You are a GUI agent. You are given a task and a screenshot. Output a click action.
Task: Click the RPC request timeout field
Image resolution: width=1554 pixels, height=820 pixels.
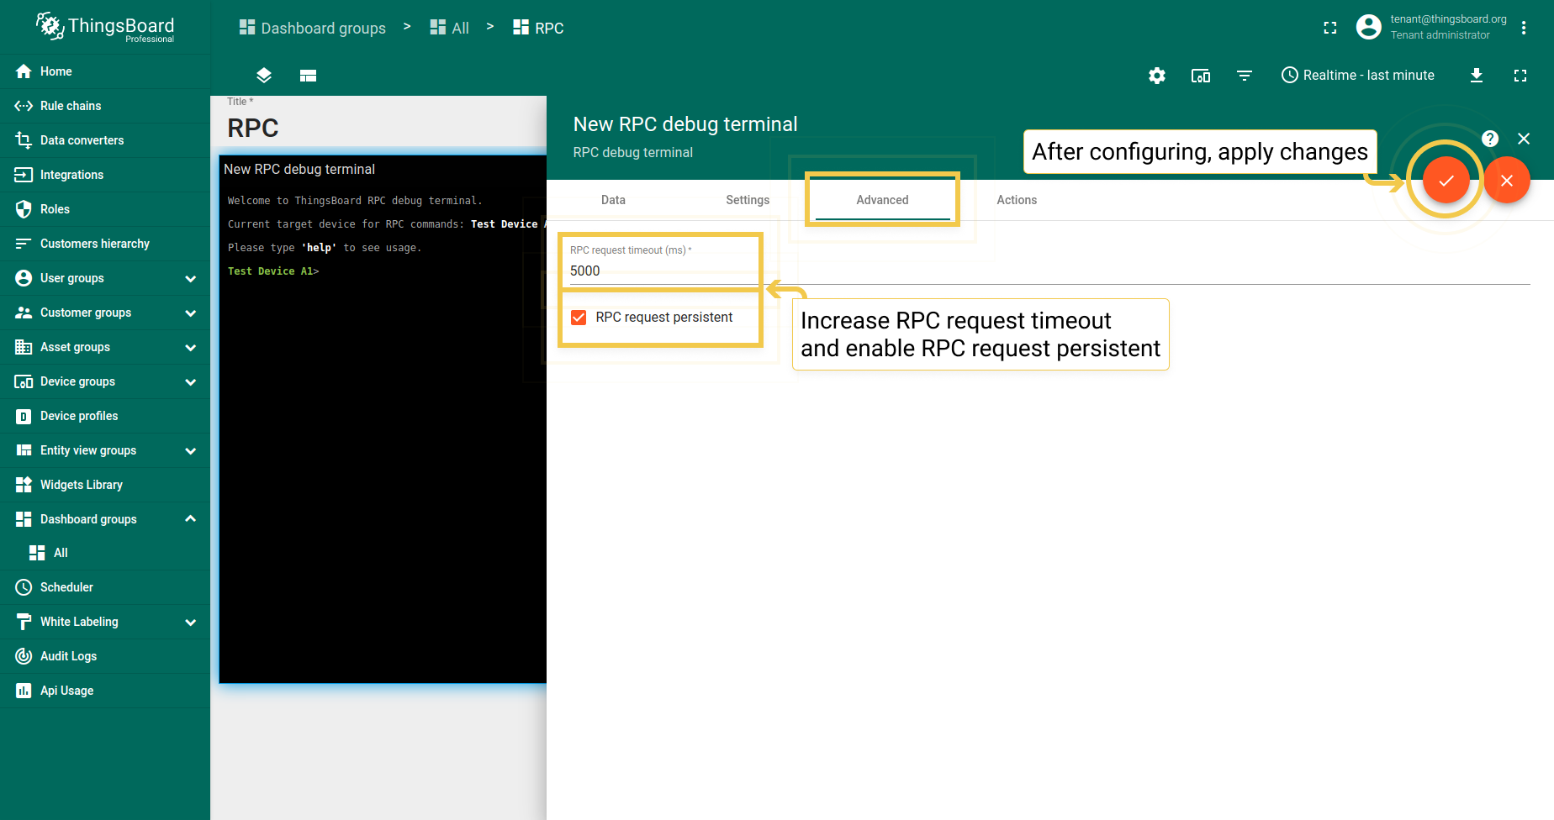click(x=660, y=271)
